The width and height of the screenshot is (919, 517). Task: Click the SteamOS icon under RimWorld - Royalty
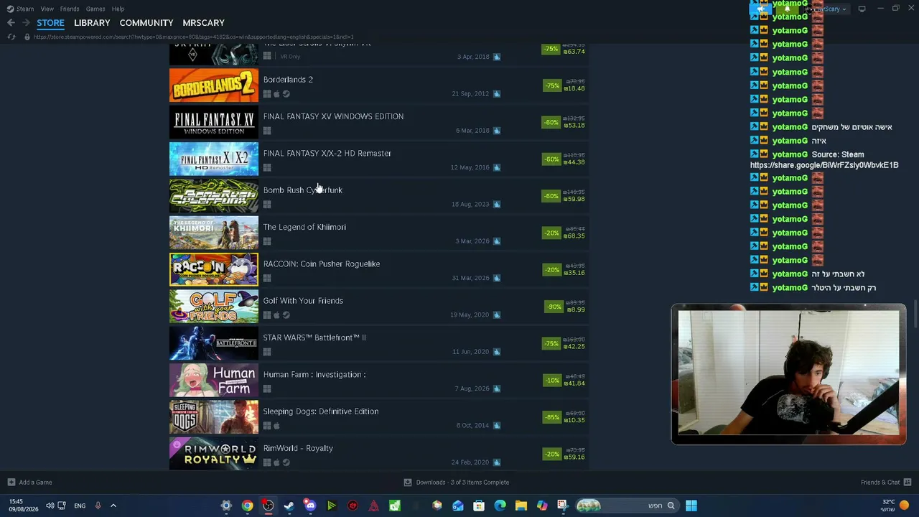(286, 462)
